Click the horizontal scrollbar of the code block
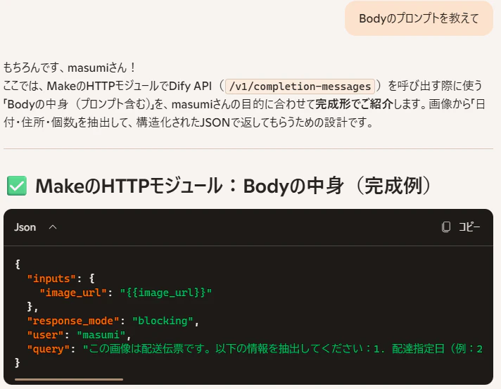The width and height of the screenshot is (501, 389). coord(69,379)
